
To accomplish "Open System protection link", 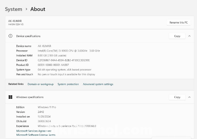I will [x=68, y=84].
